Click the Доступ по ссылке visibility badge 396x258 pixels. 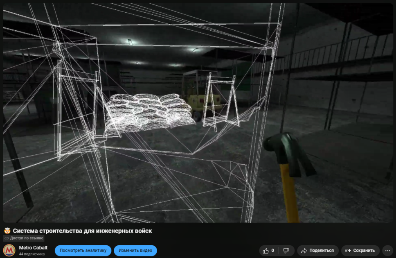click(24, 238)
